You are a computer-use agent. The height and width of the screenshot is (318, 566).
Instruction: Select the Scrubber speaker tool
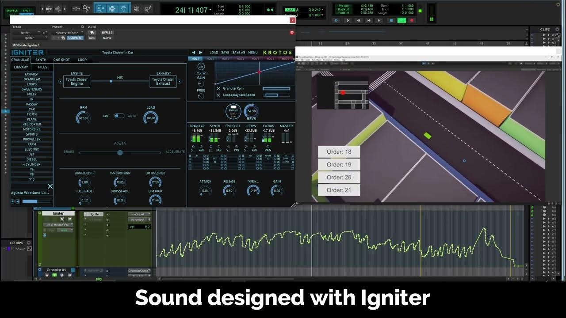136,8
